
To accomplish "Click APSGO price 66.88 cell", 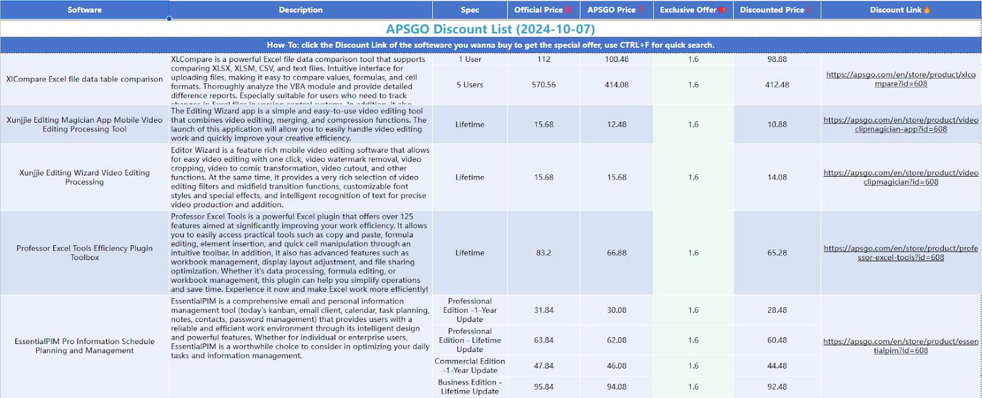I will tap(617, 253).
